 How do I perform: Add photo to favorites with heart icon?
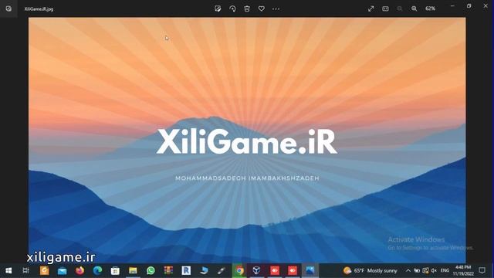tap(262, 8)
